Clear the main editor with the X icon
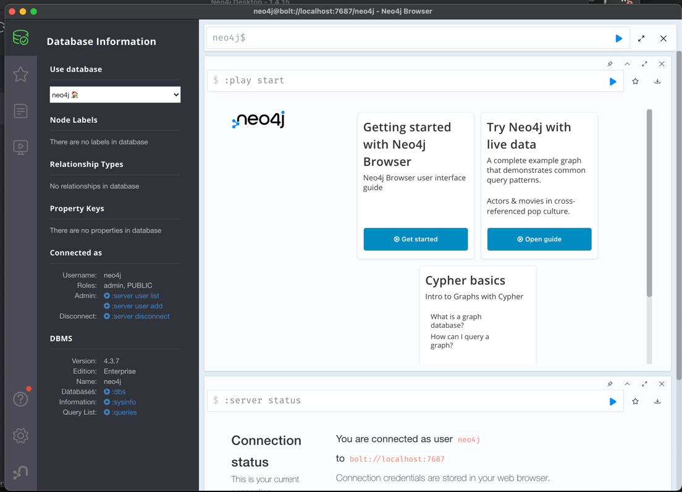Viewport: 682px width, 492px height. click(663, 38)
